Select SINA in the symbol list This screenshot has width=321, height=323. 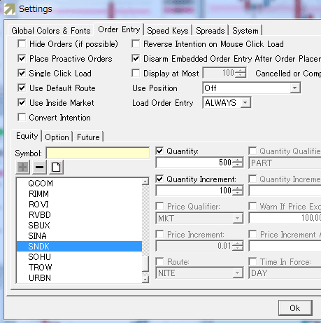[x=79, y=235]
